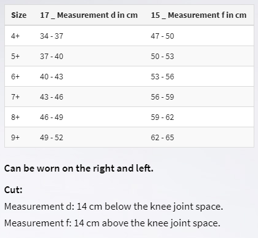Image resolution: width=258 pixels, height=238 pixels.
Task: Click the 43 - 46 measurement cell
Action: 52,97
